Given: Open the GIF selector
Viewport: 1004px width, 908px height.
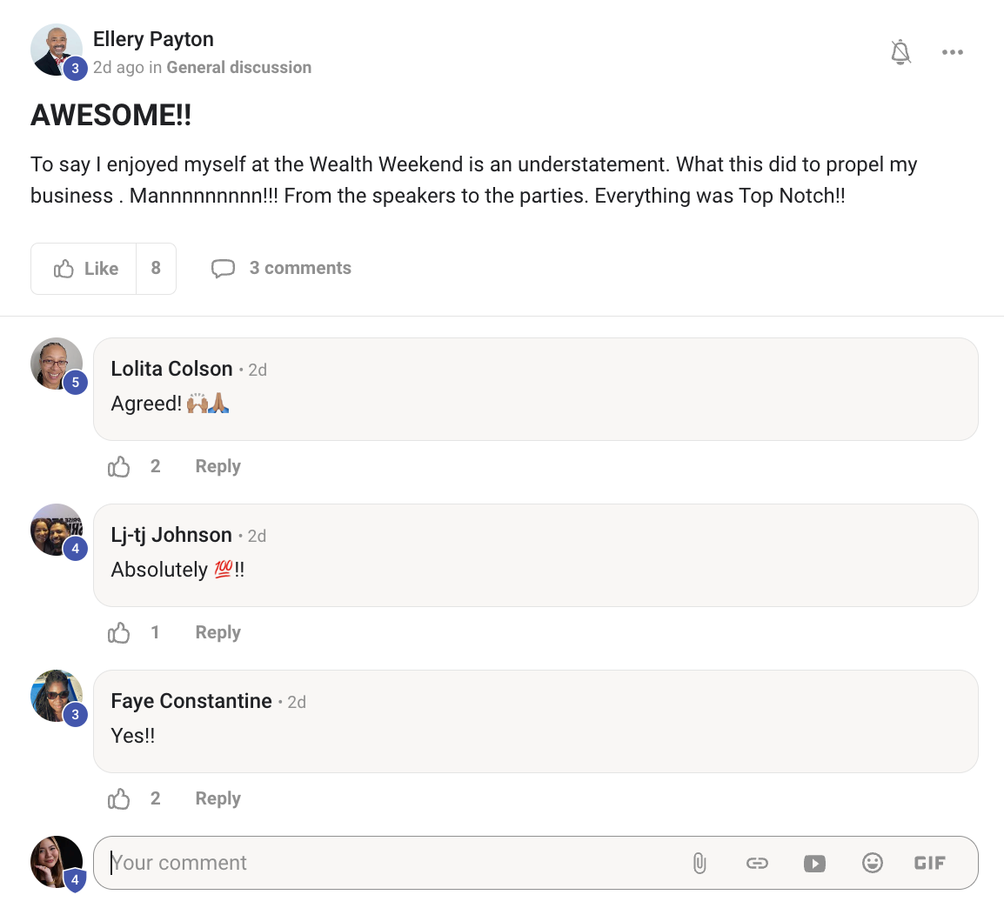Looking at the screenshot, I should click(929, 863).
